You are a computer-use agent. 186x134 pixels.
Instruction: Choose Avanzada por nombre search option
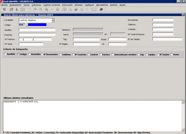(113, 54)
